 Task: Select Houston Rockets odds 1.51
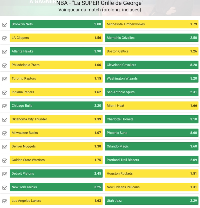point(151,173)
